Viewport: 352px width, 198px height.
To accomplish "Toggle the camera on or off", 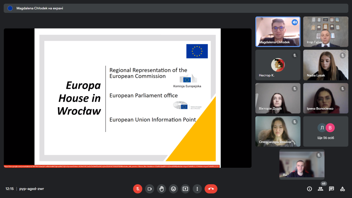I will 150,189.
